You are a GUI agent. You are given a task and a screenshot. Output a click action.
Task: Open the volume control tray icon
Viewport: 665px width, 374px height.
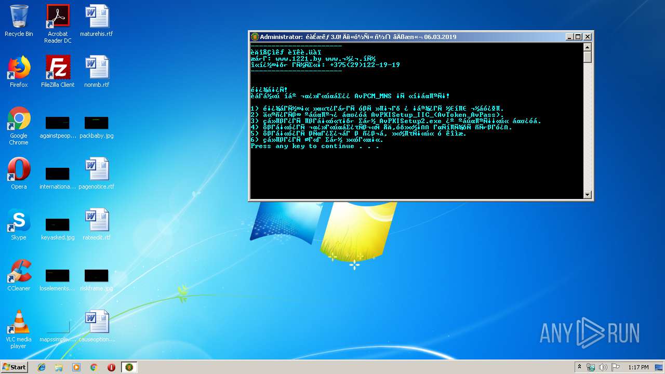tap(603, 367)
